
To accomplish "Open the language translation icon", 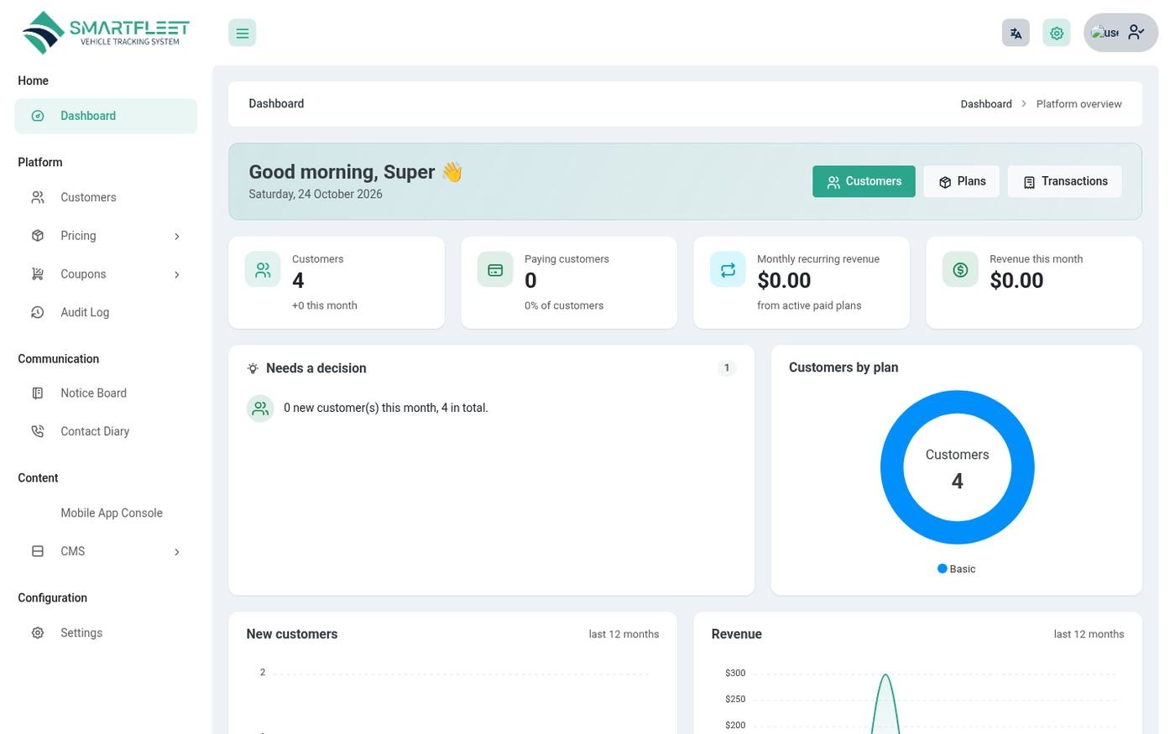I will (1016, 33).
